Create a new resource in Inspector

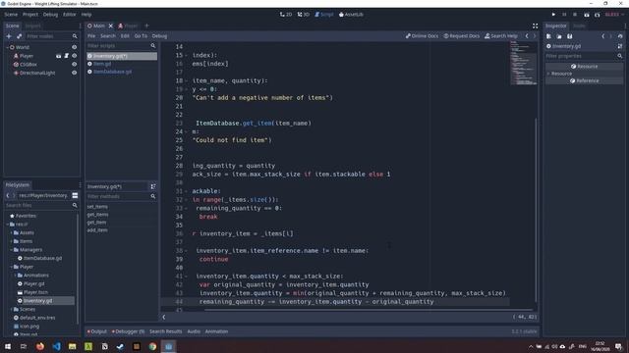[548, 36]
